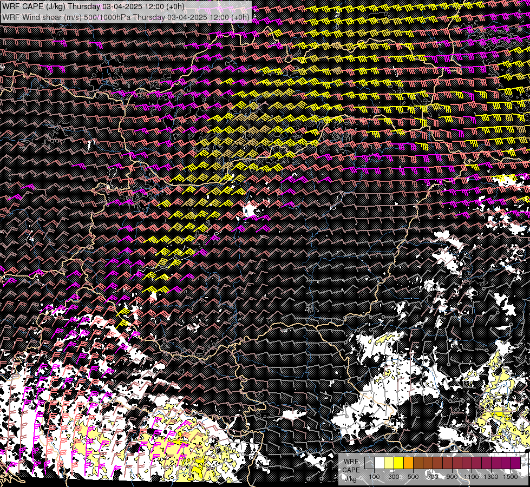
Task: Click the 700 legend value
Action: (433, 477)
